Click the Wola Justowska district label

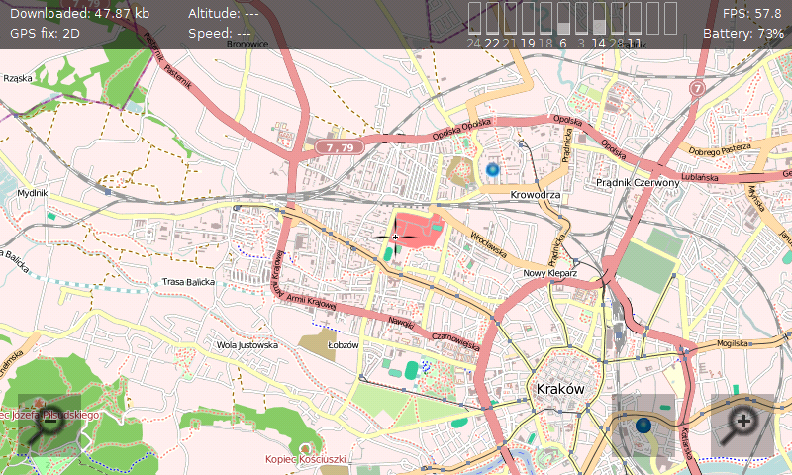click(x=247, y=345)
